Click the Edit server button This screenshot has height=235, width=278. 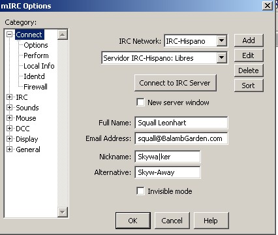(249, 55)
